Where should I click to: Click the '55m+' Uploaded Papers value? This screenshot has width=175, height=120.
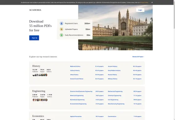88,29
